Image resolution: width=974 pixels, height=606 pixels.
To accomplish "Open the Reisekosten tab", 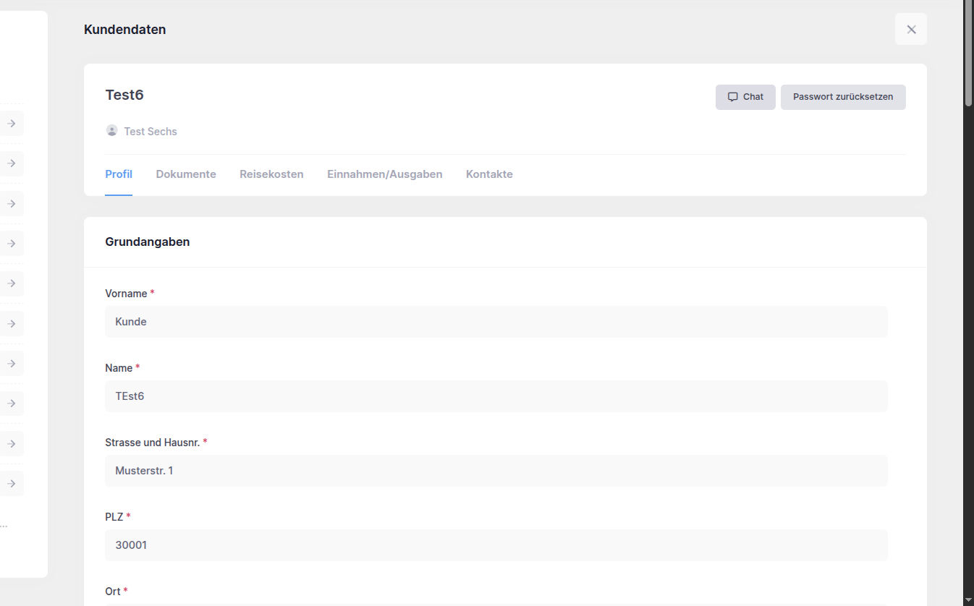I will pos(271,174).
